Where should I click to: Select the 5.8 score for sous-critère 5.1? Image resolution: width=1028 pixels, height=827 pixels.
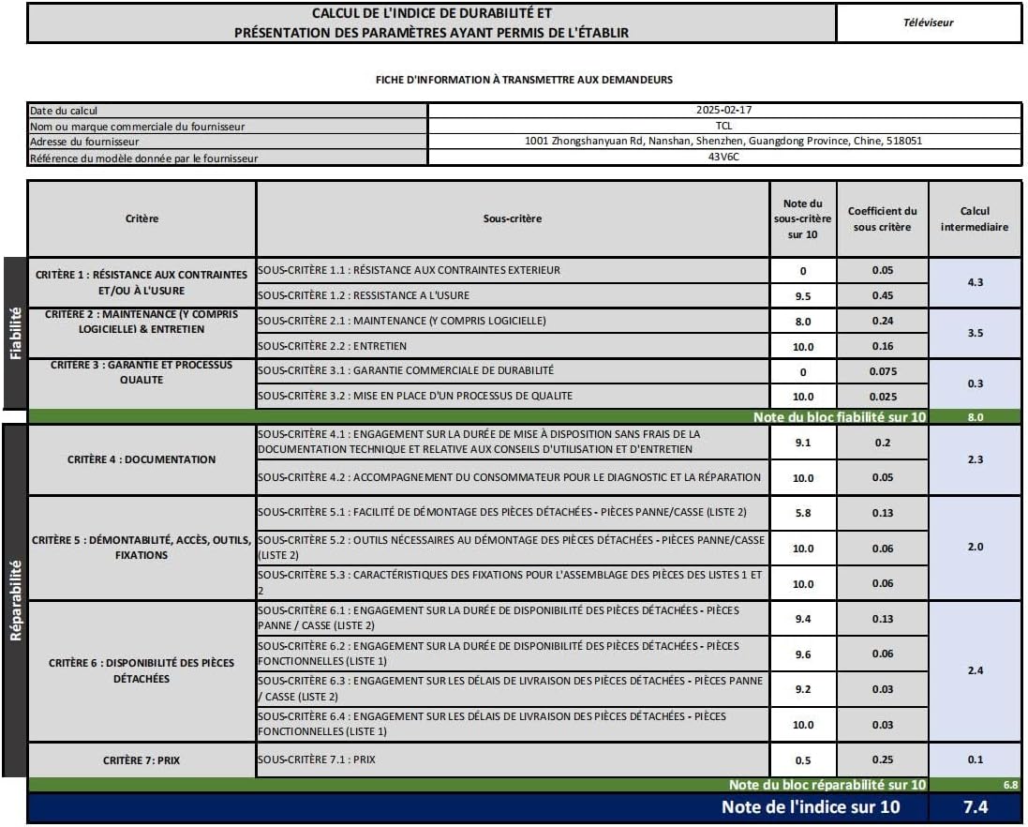802,513
